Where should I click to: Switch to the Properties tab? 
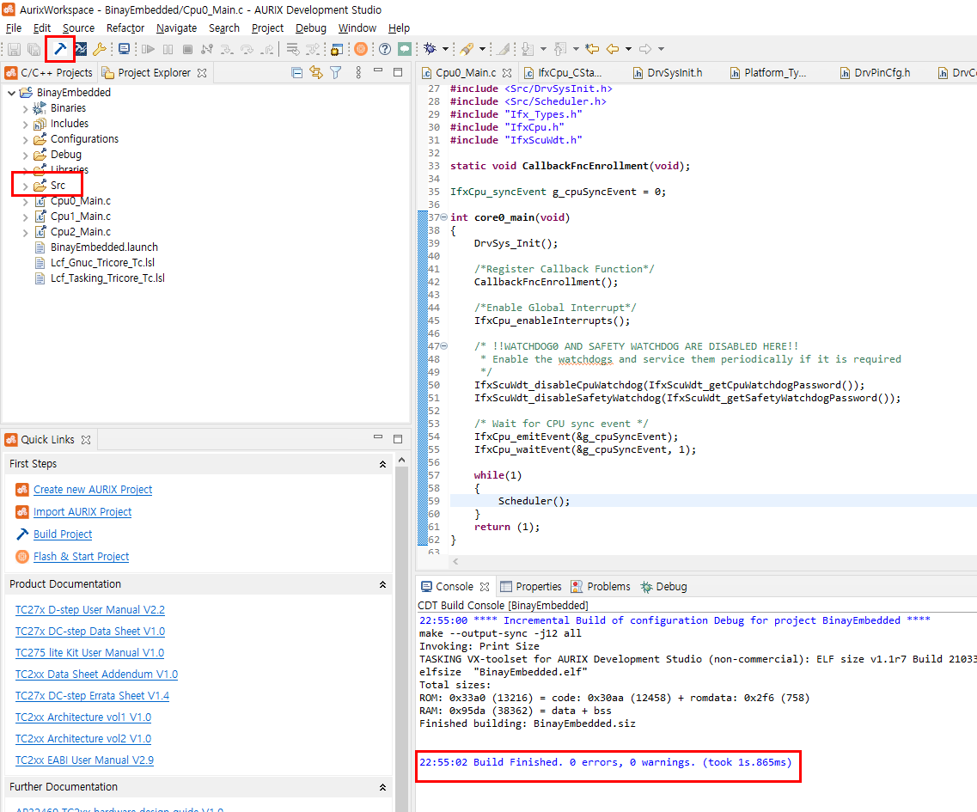pos(531,586)
